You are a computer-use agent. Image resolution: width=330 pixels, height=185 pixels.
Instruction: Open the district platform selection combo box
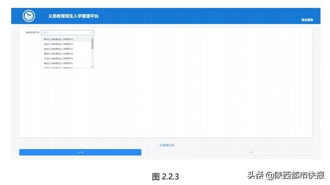[68, 33]
